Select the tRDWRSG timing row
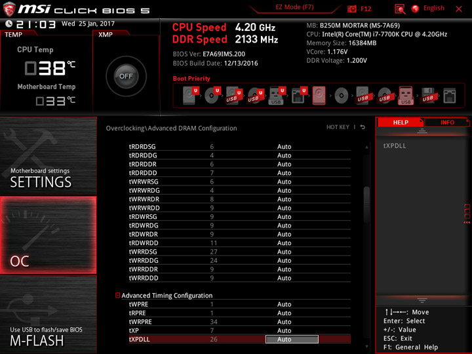Viewport: 472px width, 354px height. (240, 216)
